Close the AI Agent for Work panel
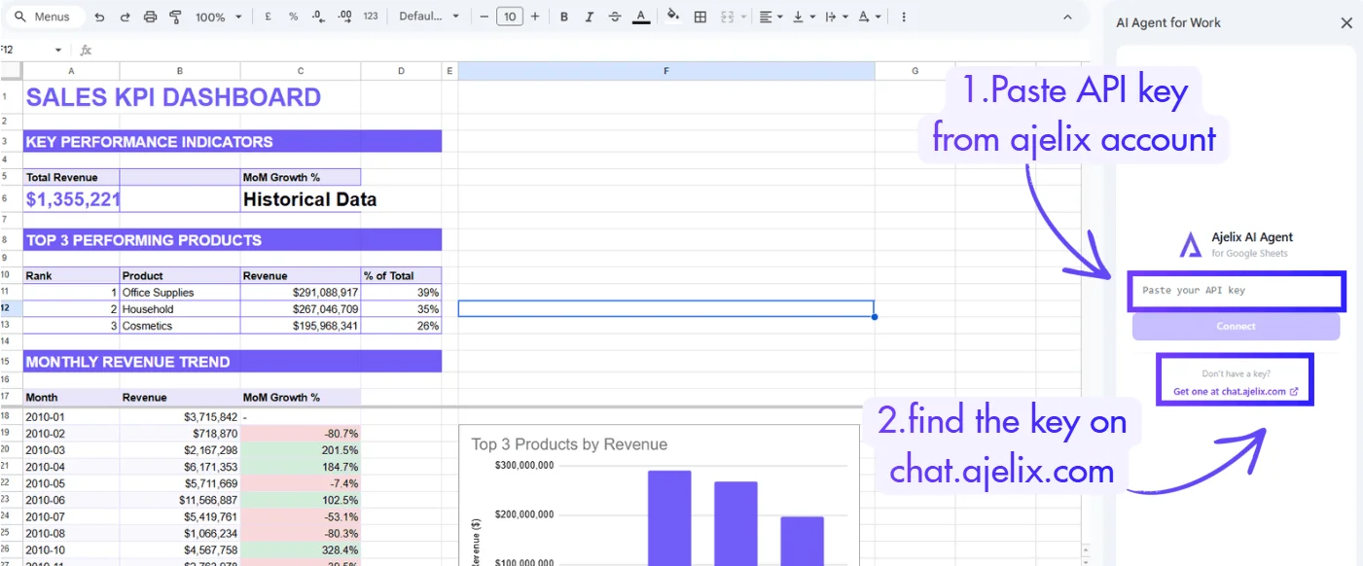1363x566 pixels. click(x=1346, y=22)
